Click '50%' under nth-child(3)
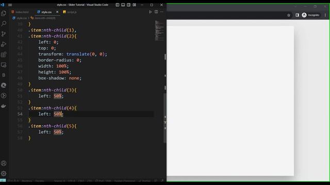Image resolution: width=330 pixels, height=185 pixels. (x=57, y=96)
